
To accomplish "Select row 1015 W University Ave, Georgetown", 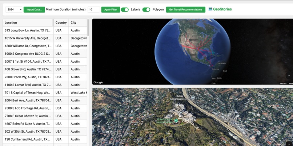I will click(45, 38).
